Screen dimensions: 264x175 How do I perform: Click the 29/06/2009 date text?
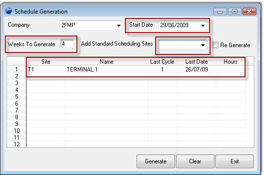pos(174,25)
